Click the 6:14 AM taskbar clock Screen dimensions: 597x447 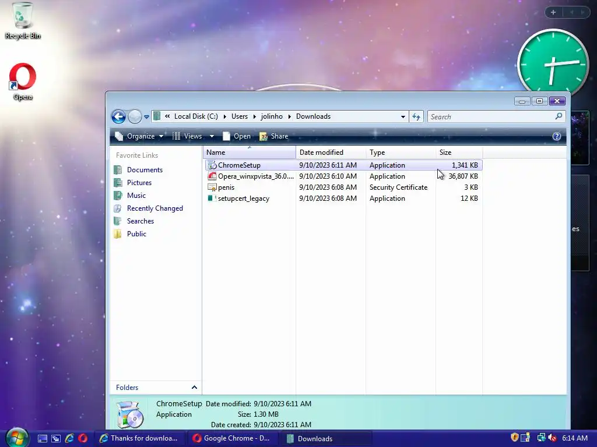(x=574, y=438)
